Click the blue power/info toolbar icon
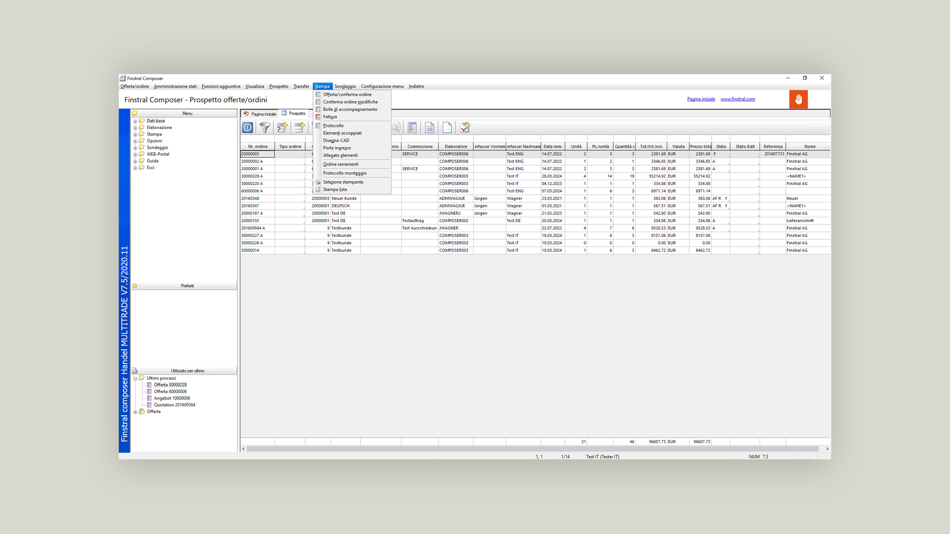950x534 pixels. (x=247, y=128)
